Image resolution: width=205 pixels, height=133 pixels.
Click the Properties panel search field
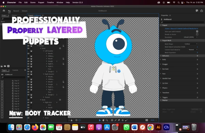(x=182, y=22)
